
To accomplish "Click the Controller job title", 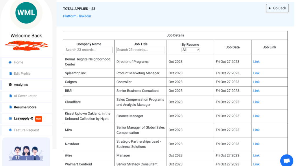I will point(124,82).
